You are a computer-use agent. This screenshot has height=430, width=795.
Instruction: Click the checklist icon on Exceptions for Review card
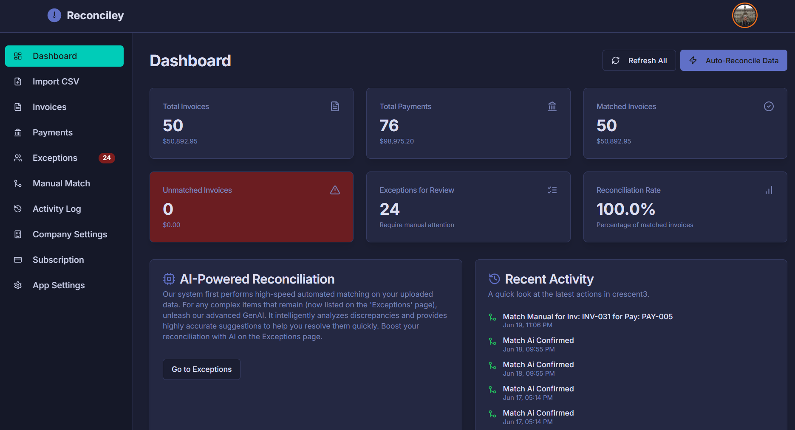[x=552, y=190]
